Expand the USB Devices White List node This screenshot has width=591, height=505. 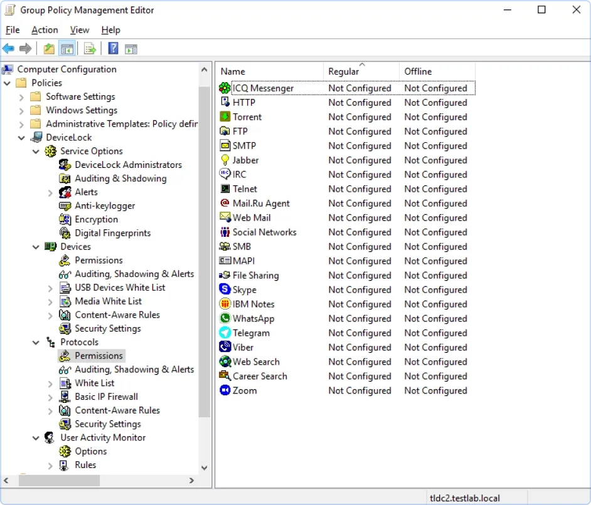point(50,288)
